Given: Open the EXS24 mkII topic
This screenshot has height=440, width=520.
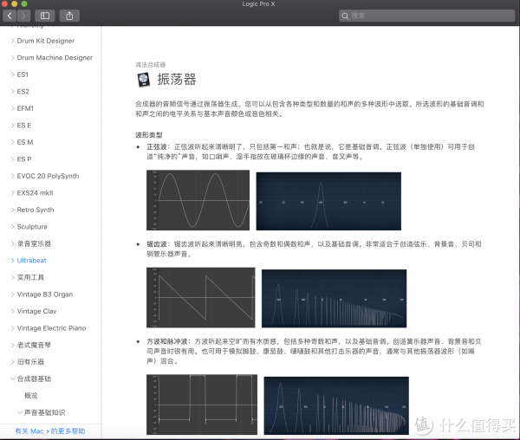Looking at the screenshot, I should tap(35, 193).
